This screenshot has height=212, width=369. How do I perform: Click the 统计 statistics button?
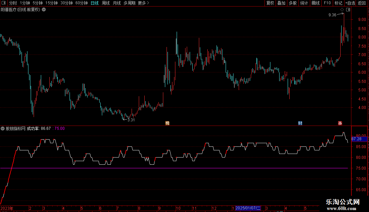(304, 3)
